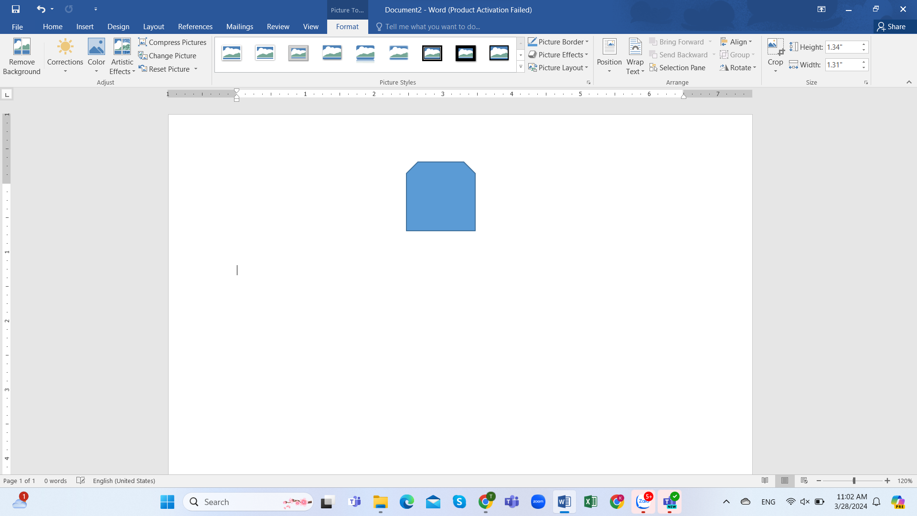Expand the Picture Styles gallery

click(521, 67)
